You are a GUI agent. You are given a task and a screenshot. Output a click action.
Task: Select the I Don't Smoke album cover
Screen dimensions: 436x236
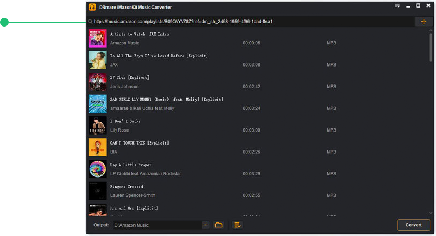pyautogui.click(x=97, y=126)
